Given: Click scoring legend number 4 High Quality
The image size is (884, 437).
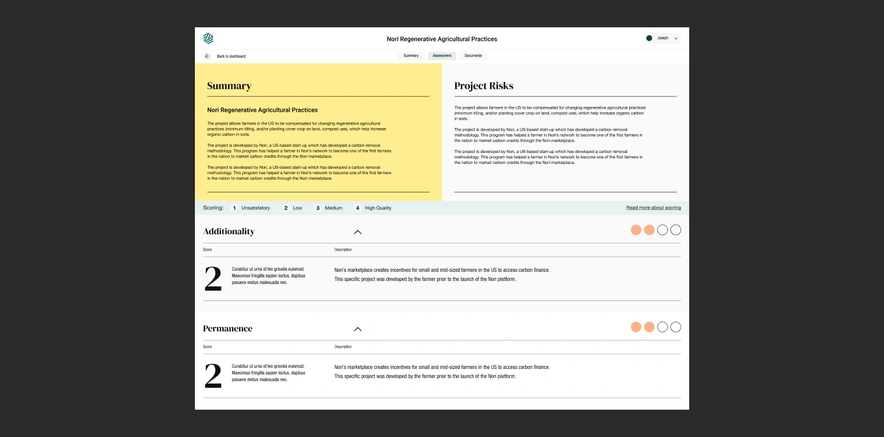Looking at the screenshot, I should pos(373,208).
